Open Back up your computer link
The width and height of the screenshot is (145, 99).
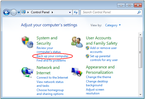[x=52, y=56]
